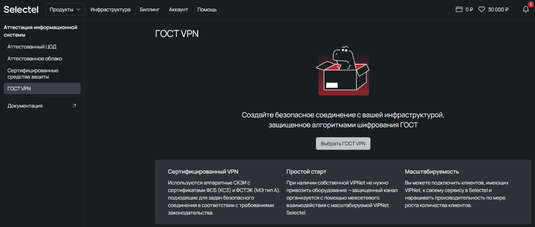Open the Аккаунт menu item

178,9
